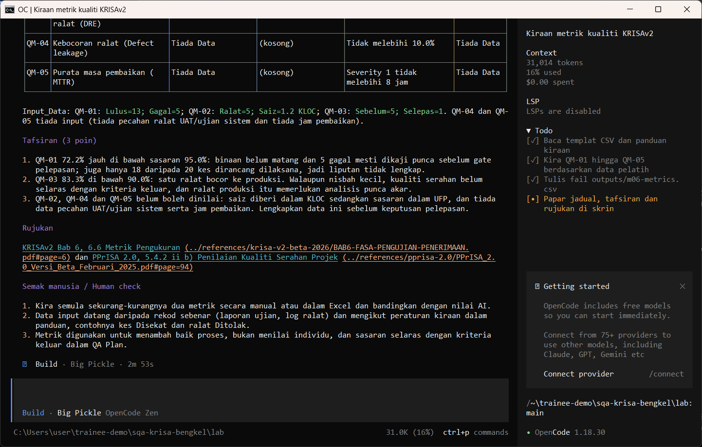Click the Build icon beside message footer
Image resolution: width=702 pixels, height=447 pixels.
tap(25, 364)
